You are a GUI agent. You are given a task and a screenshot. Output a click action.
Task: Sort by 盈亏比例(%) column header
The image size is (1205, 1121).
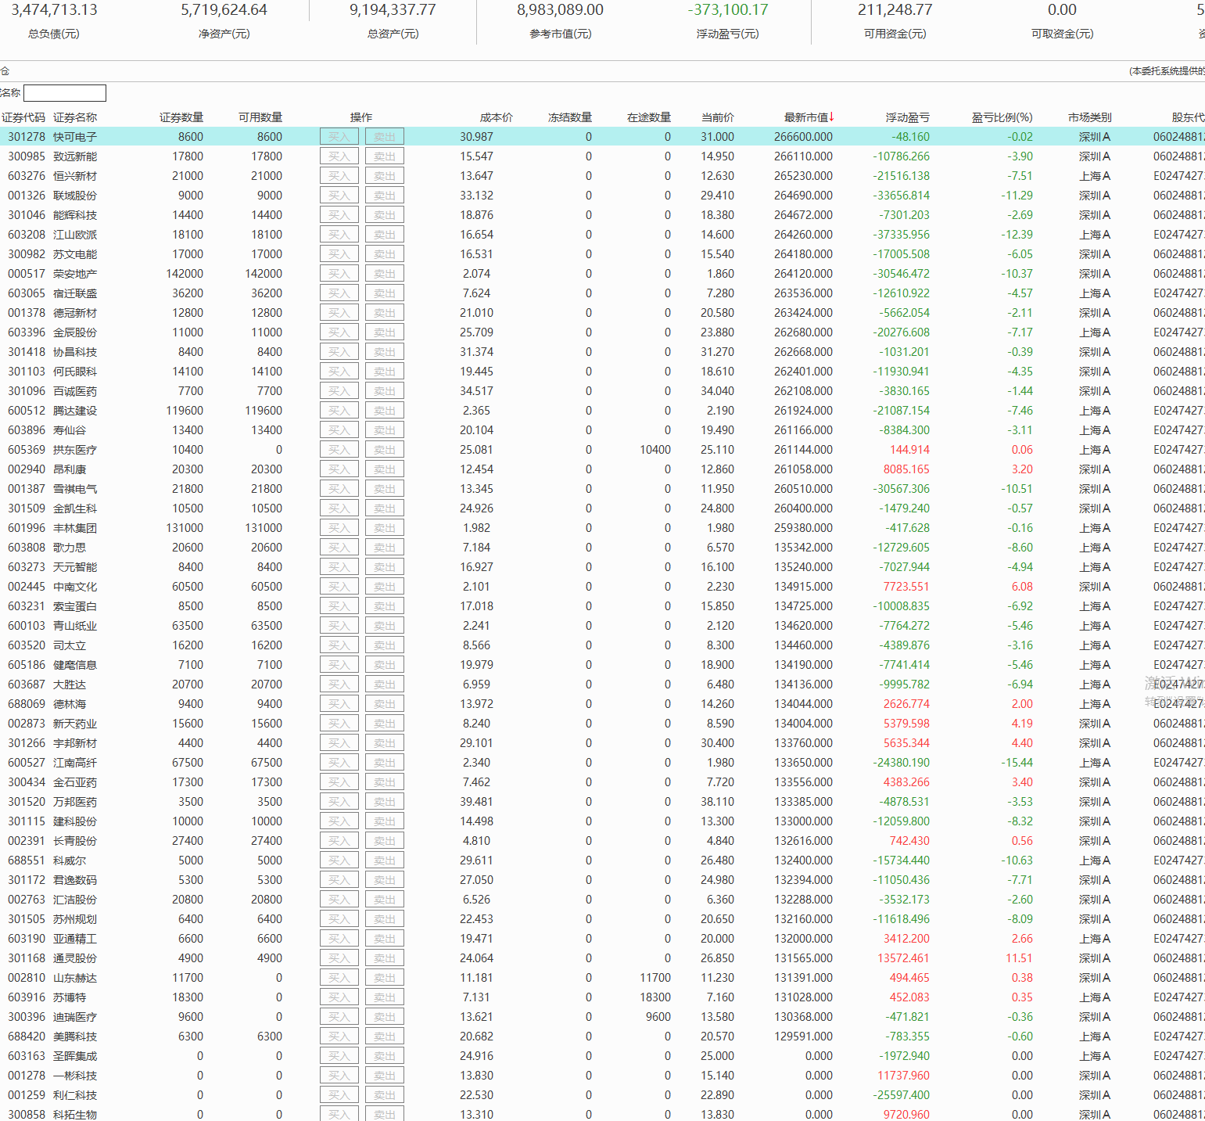(x=1002, y=117)
